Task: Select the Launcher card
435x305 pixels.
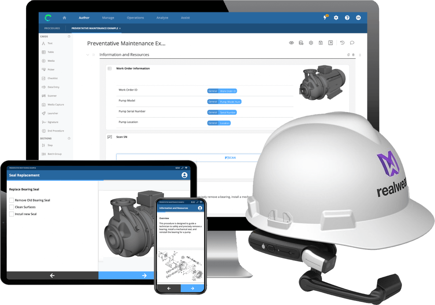Action: [50, 113]
